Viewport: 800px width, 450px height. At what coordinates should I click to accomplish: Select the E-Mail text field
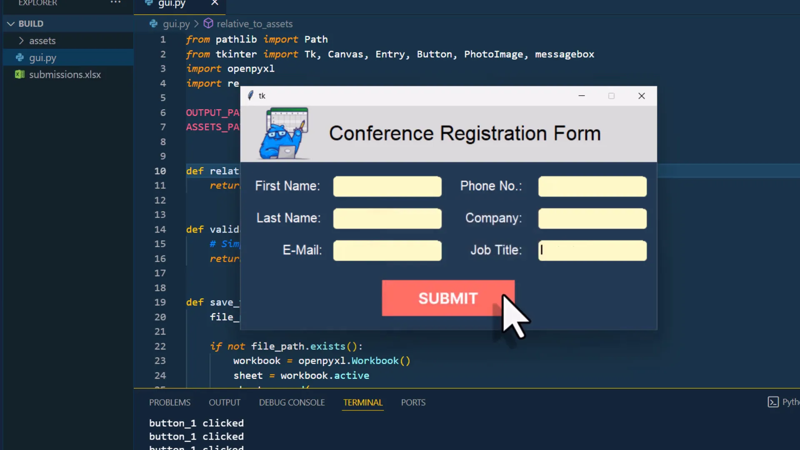(387, 250)
